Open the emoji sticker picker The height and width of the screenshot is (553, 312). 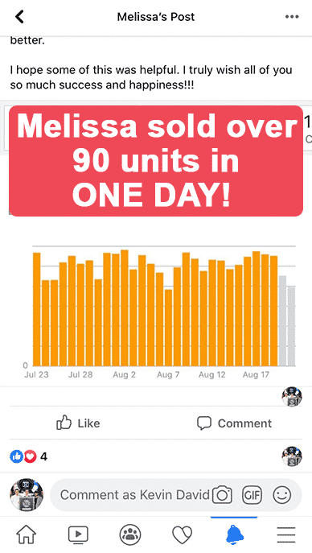click(282, 495)
